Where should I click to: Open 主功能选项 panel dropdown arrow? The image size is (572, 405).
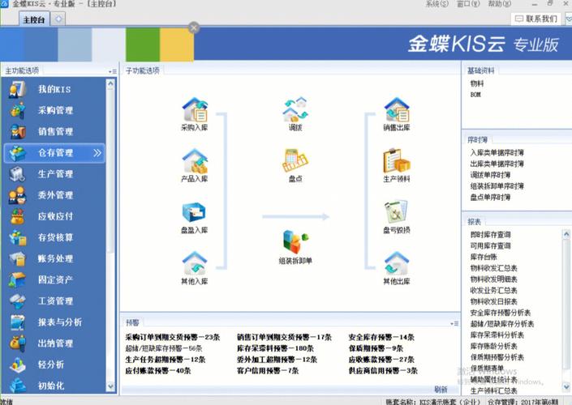coord(112,71)
